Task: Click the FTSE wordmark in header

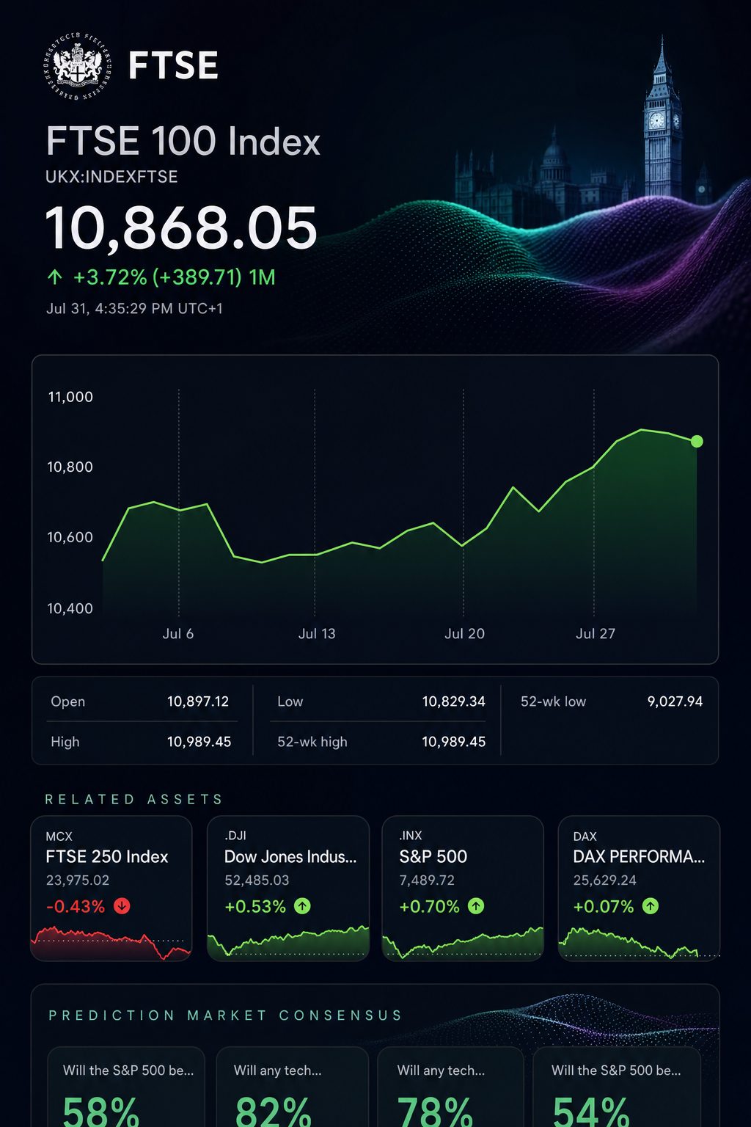Action: pyautogui.click(x=173, y=65)
